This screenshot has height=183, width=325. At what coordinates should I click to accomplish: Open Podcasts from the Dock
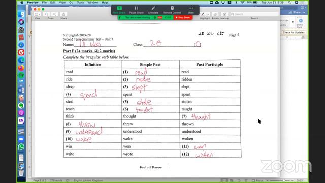(21, 113)
